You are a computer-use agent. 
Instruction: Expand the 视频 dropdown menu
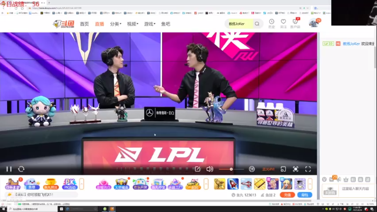pos(133,24)
